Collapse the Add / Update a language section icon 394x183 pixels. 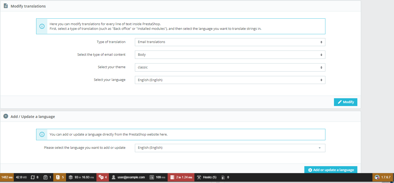coord(6,116)
